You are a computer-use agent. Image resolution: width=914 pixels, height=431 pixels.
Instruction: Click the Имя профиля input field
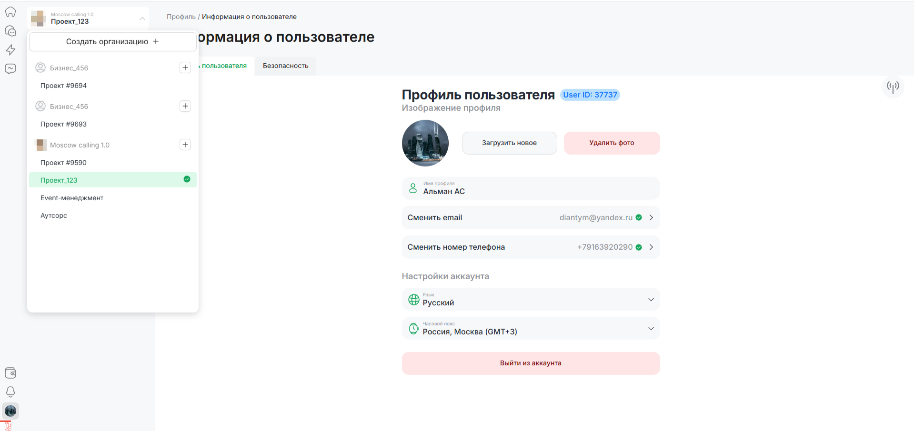point(531,189)
